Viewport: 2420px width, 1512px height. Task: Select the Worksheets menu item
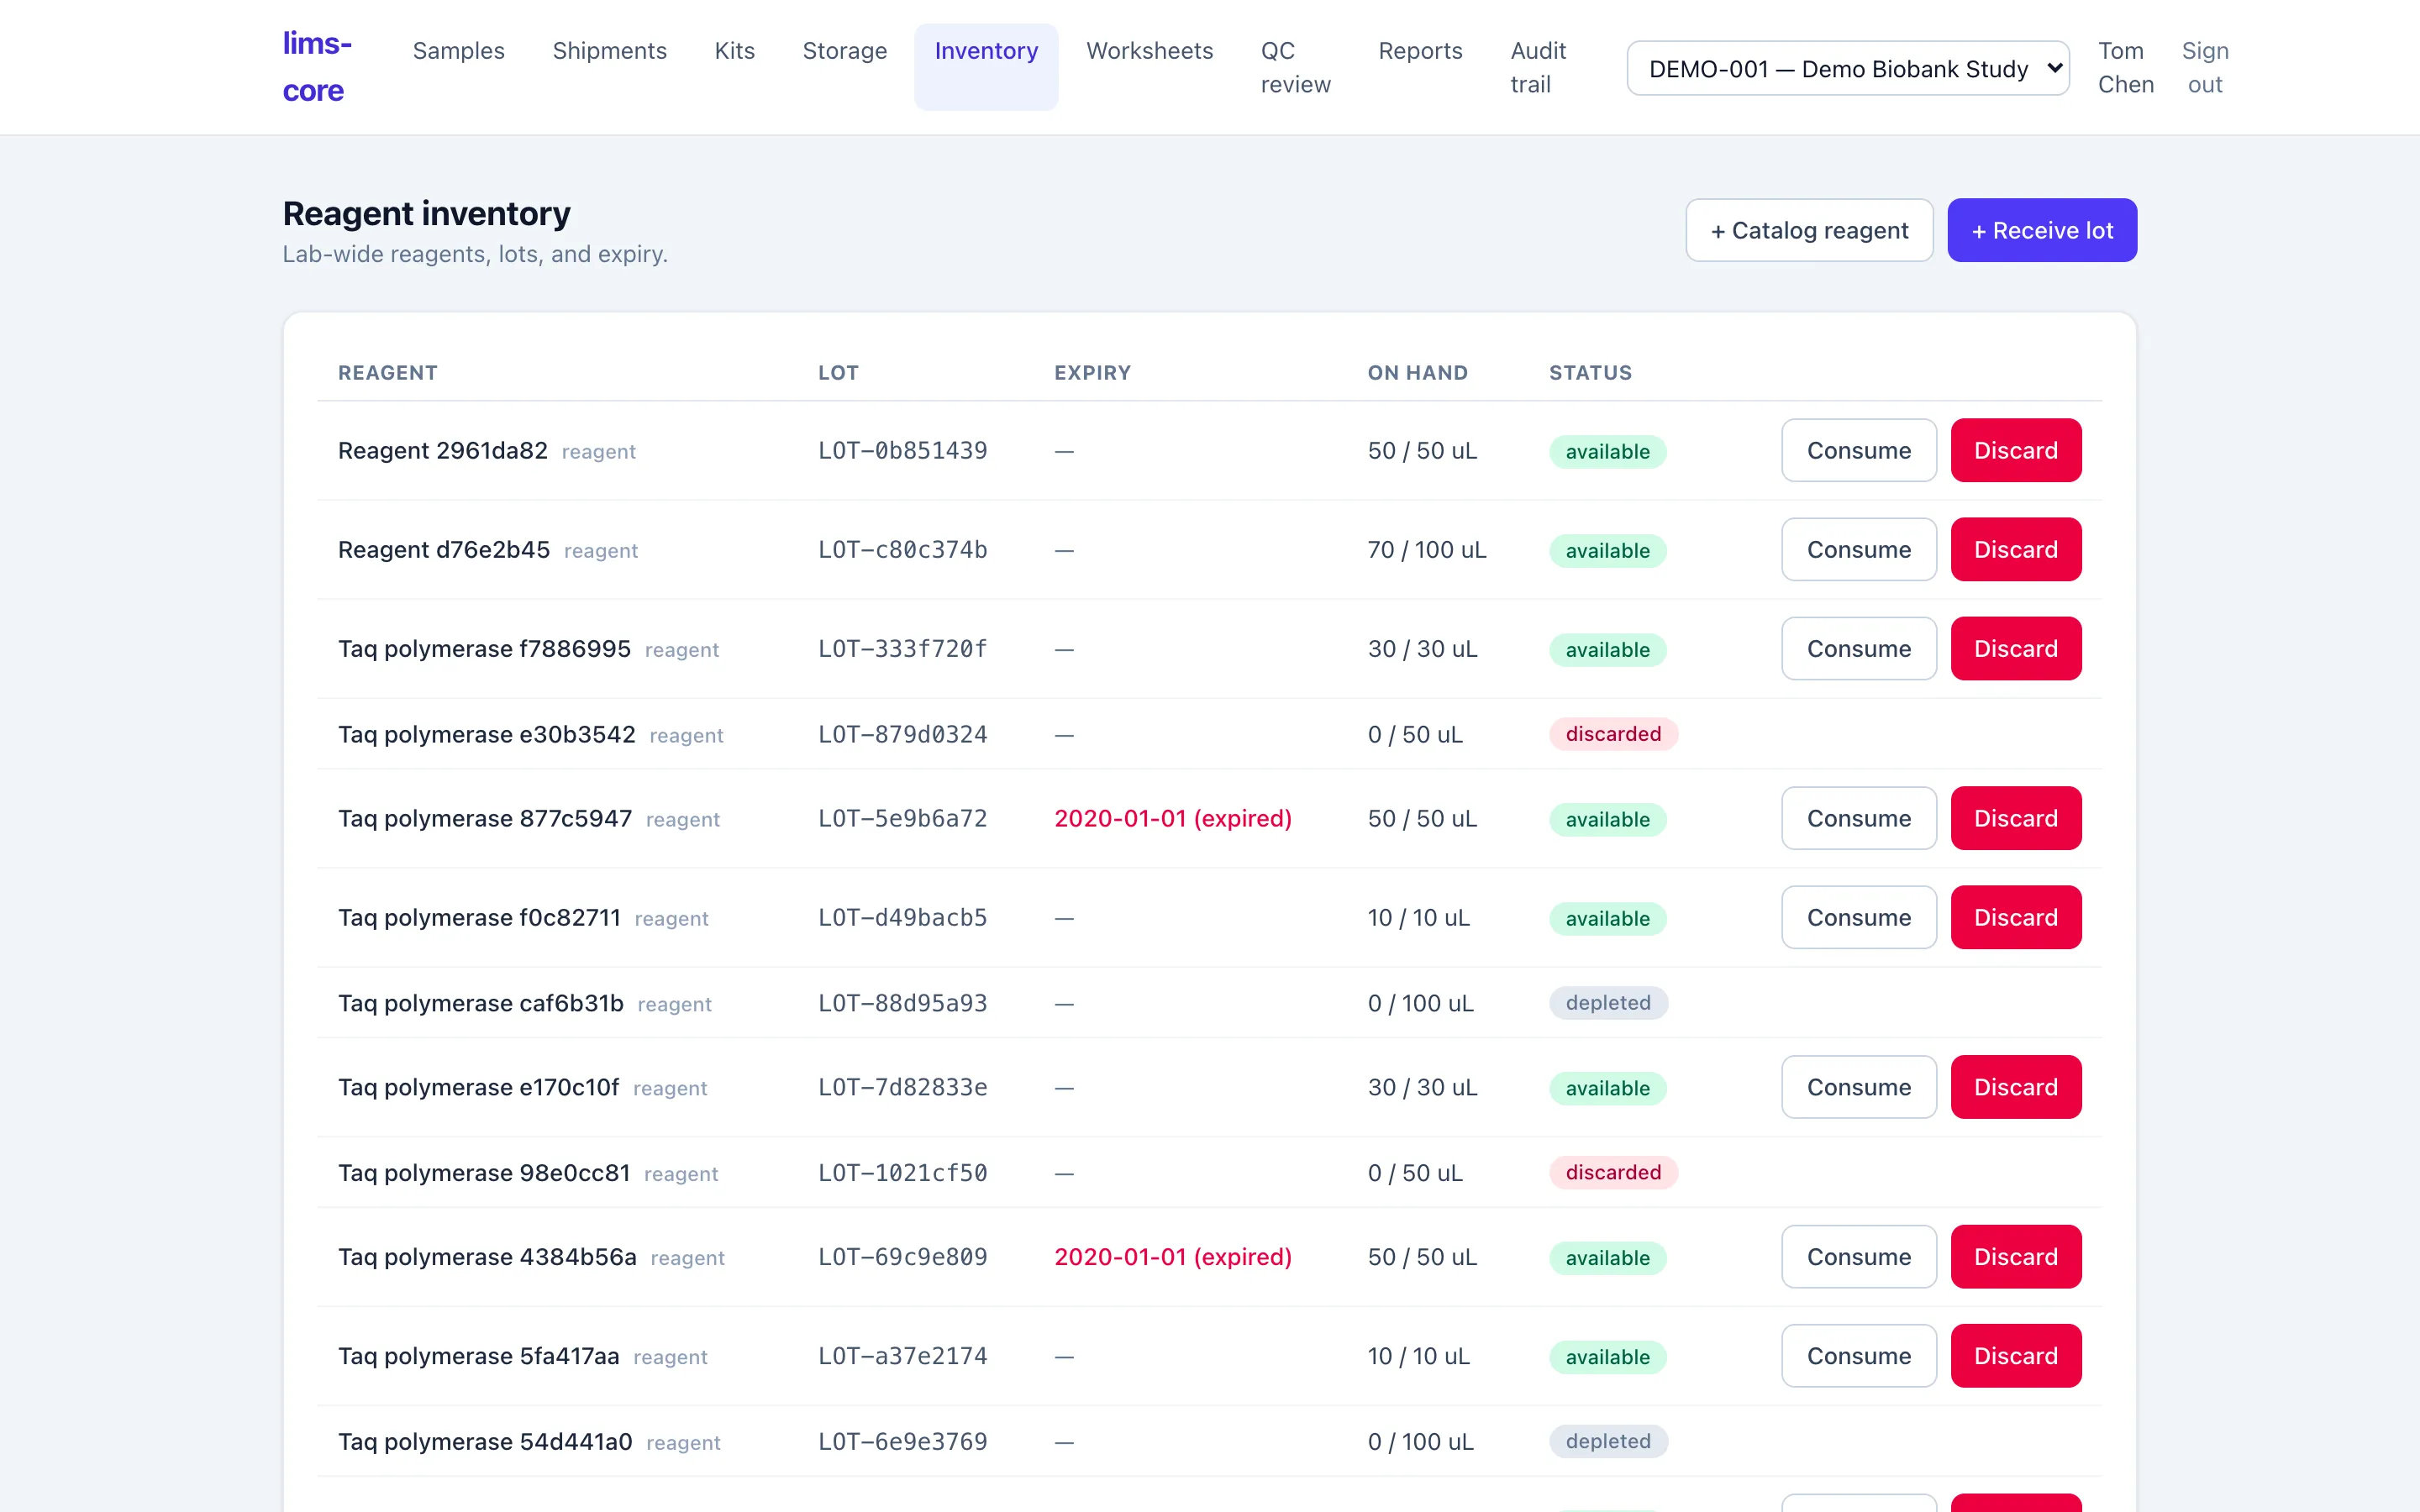point(1149,51)
